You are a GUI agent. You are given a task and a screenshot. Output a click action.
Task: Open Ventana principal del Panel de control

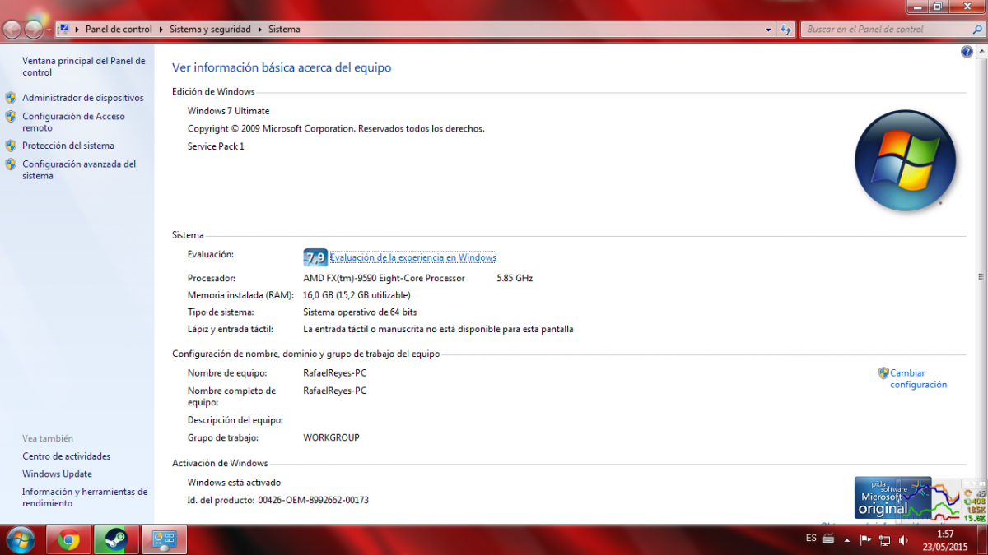click(x=83, y=67)
